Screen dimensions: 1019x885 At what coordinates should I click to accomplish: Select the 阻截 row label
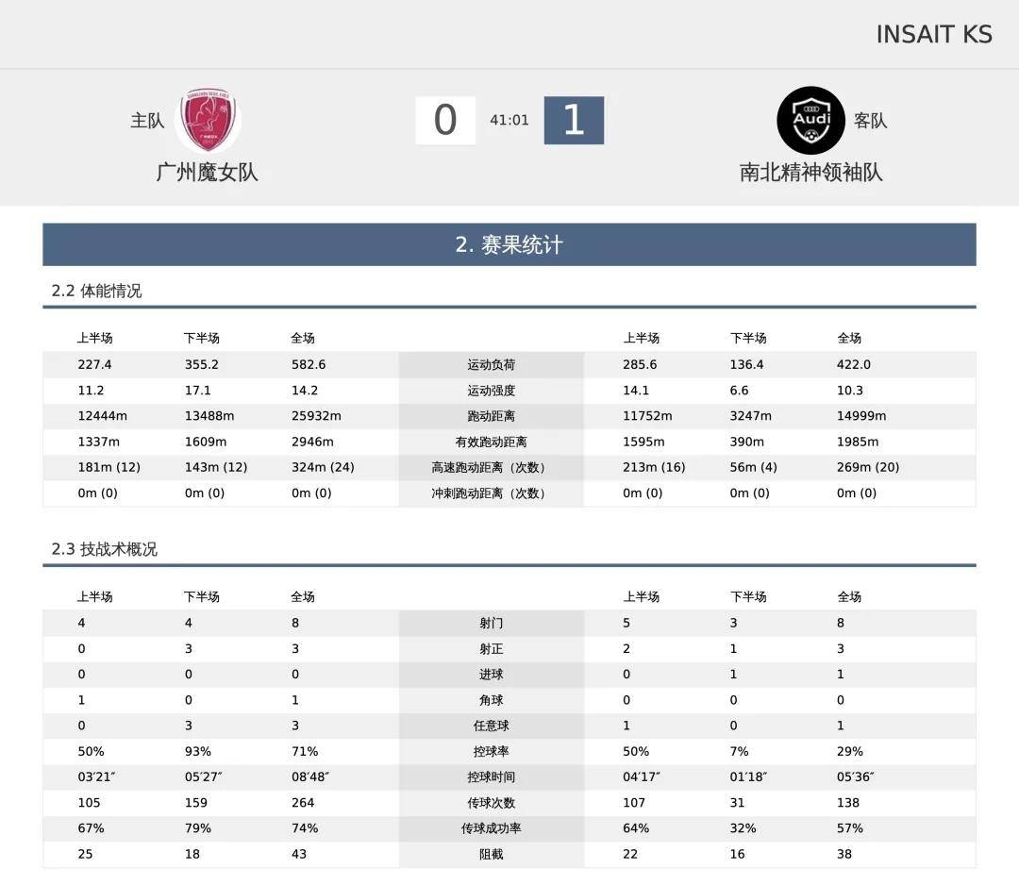pos(492,854)
